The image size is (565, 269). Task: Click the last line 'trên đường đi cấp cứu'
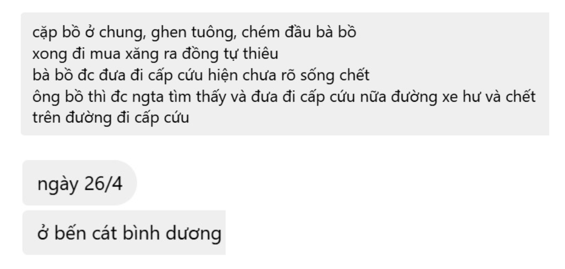111,116
